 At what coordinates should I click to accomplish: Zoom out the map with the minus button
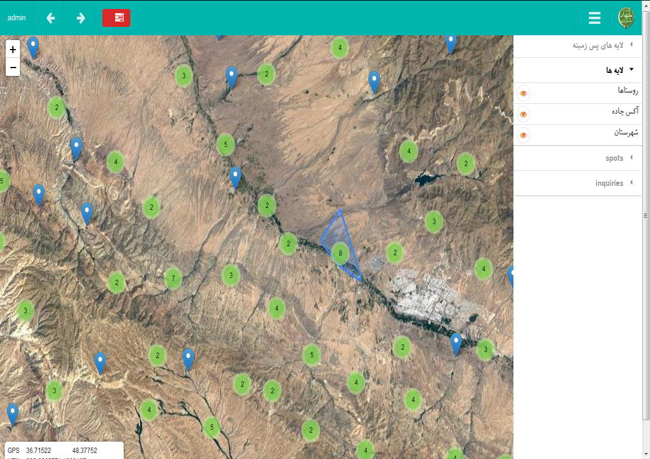[13, 68]
